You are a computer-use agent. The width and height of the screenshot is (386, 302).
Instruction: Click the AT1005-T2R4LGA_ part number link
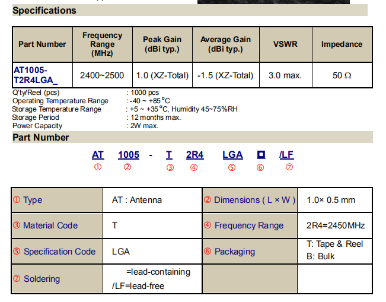36,75
